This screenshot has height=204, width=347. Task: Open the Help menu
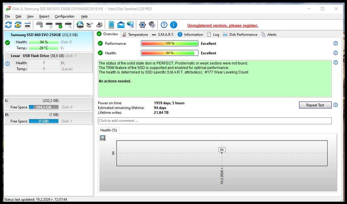click(x=84, y=16)
